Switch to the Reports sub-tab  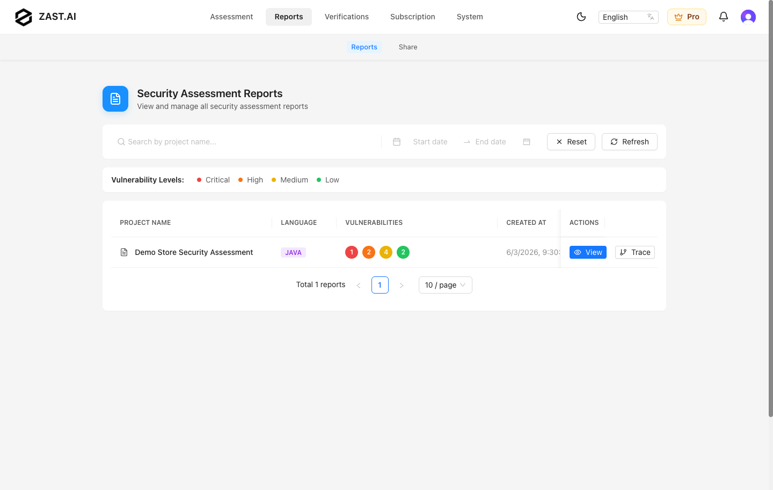[x=364, y=47]
